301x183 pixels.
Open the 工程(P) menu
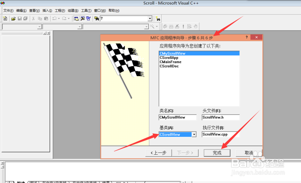tap(60, 10)
